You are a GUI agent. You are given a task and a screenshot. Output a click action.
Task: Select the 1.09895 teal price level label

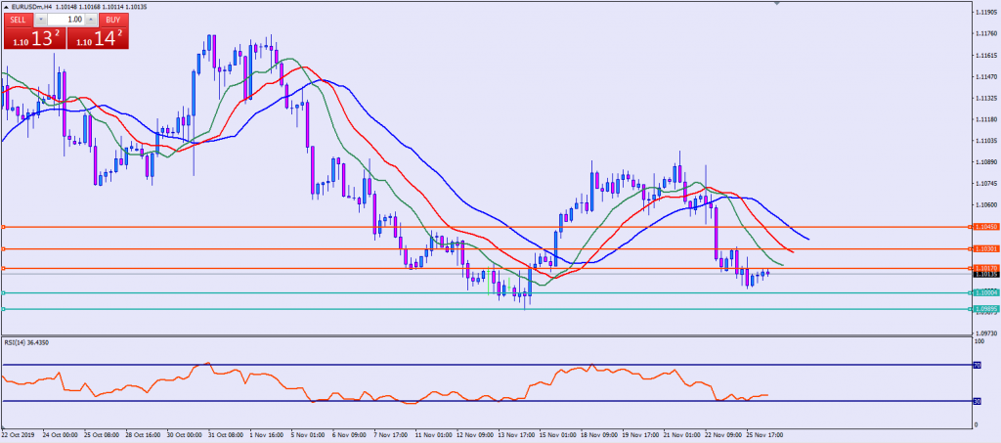tap(984, 309)
